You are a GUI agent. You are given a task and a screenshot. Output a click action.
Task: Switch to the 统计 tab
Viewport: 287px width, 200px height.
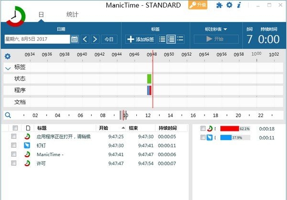point(72,14)
